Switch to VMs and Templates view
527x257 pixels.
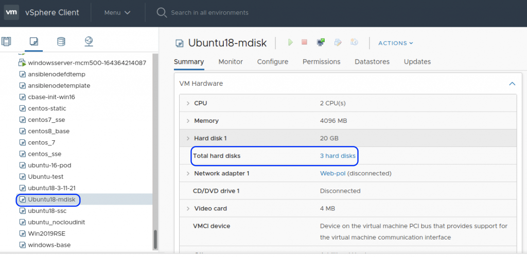(34, 42)
